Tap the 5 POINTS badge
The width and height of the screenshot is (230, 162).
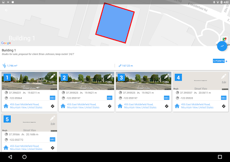click(x=219, y=61)
